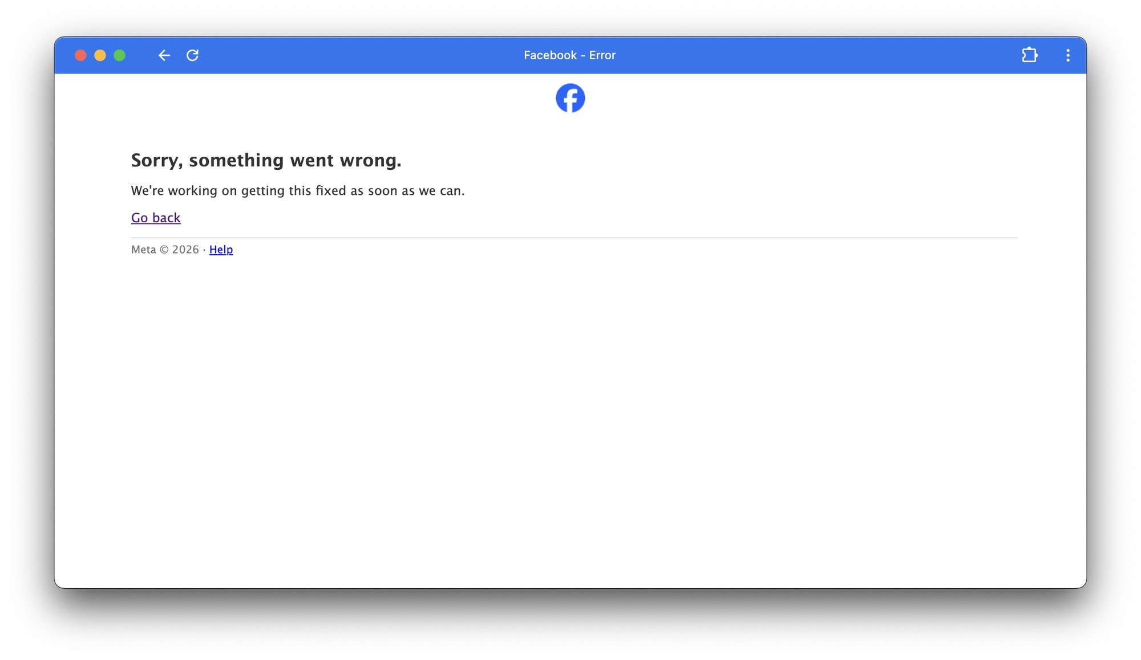
Task: Click the Facebook logo at page top
Action: pos(570,98)
